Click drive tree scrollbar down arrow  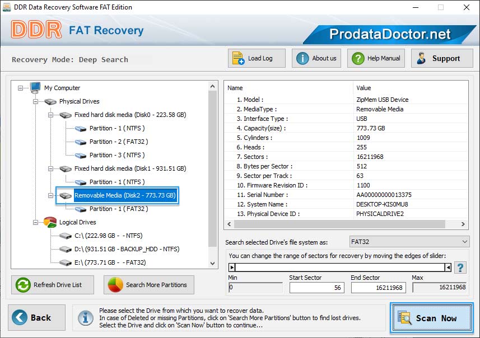[x=213, y=264]
